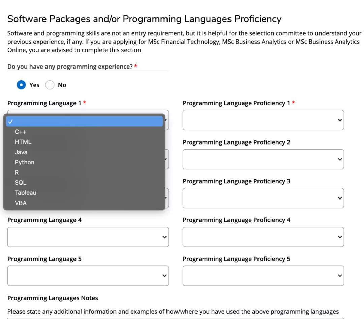Click chevron arrow of Proficiency 1 field
The image size is (364, 319).
point(340,120)
